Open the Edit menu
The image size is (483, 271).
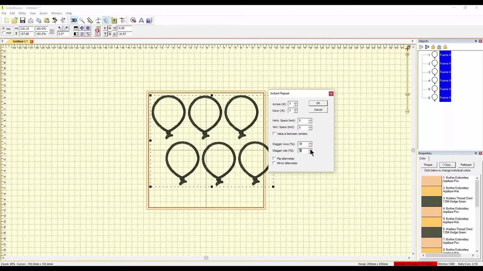(x=12, y=13)
